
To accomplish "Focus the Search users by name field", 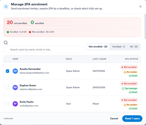I will click(44, 50).
